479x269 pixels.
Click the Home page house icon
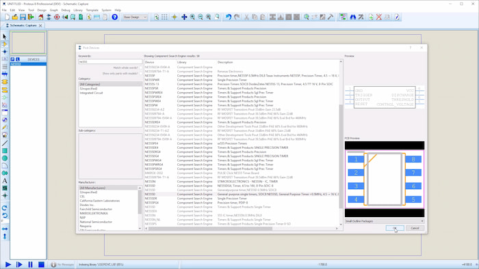[x=40, y=17]
